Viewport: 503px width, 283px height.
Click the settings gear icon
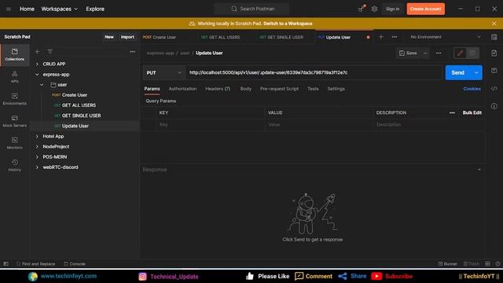(374, 9)
